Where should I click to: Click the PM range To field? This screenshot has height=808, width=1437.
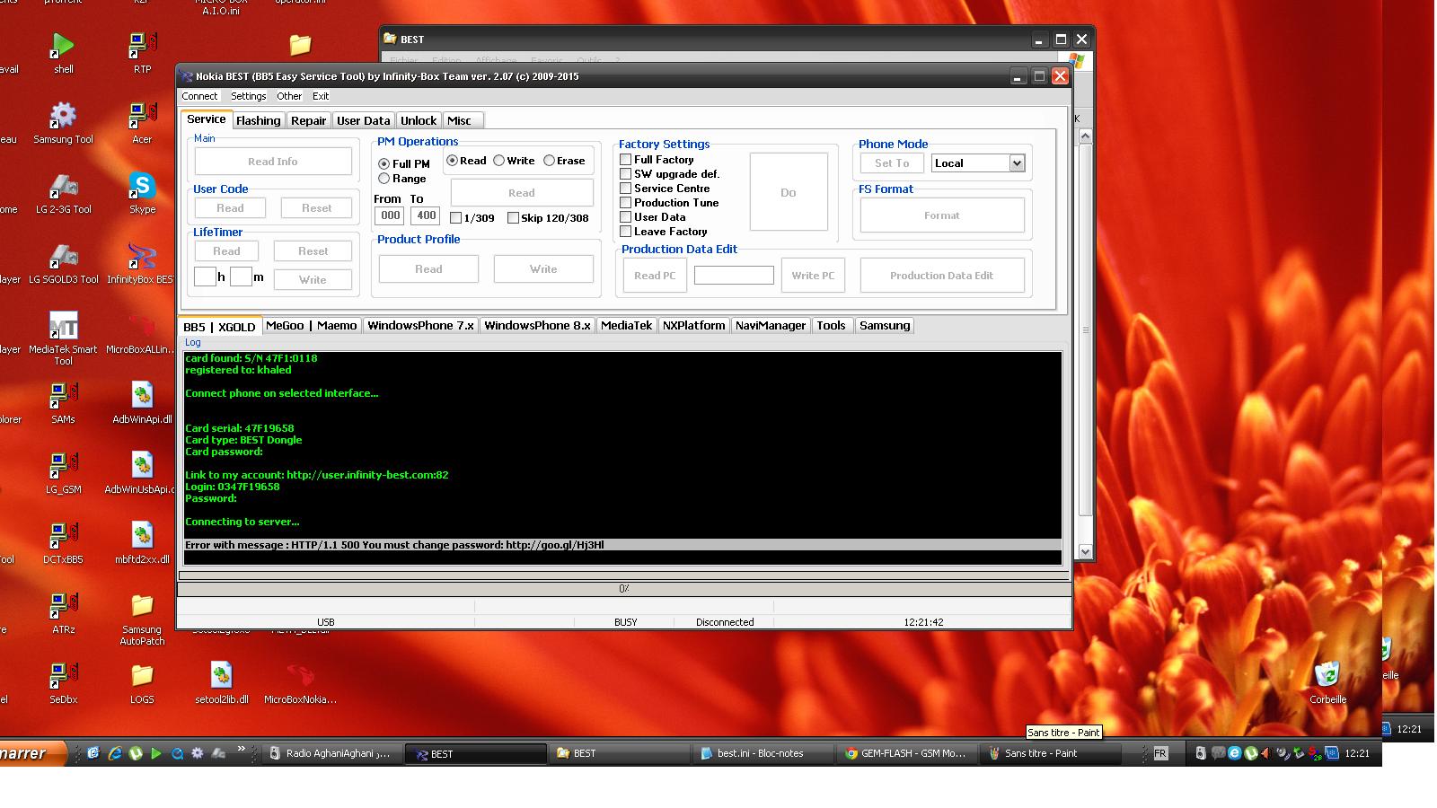[x=426, y=215]
